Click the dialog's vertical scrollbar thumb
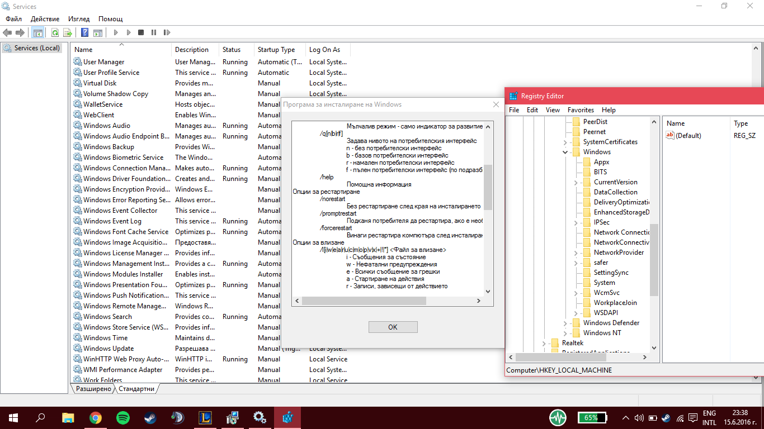Viewport: 764px width, 429px height. tap(488, 187)
